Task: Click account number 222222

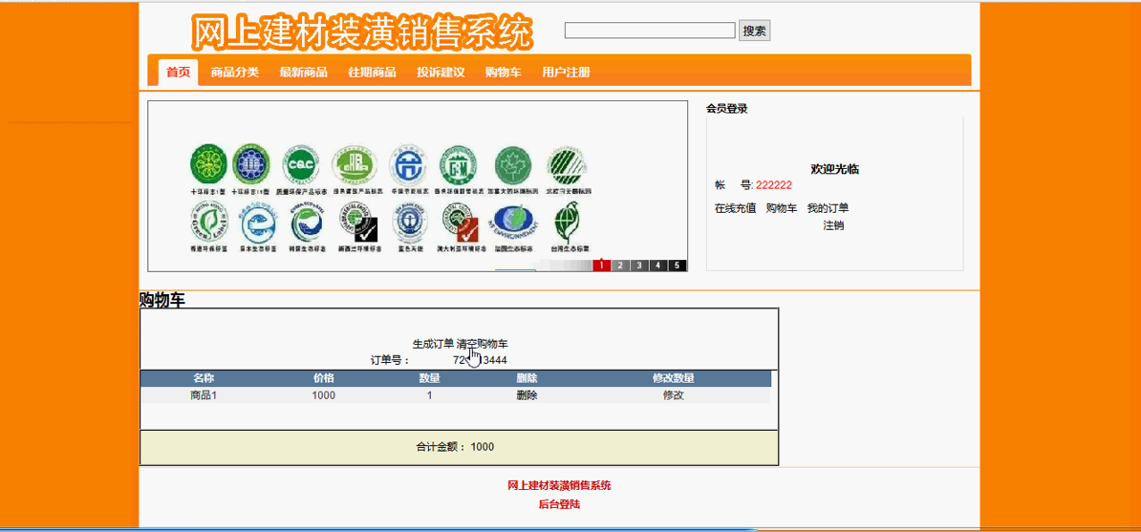Action: tap(774, 185)
